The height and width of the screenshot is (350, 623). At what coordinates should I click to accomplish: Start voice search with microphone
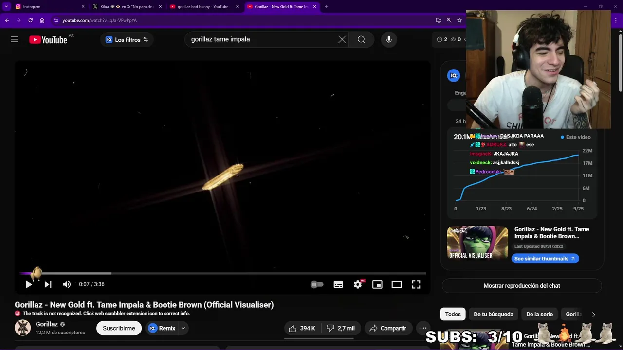click(389, 39)
